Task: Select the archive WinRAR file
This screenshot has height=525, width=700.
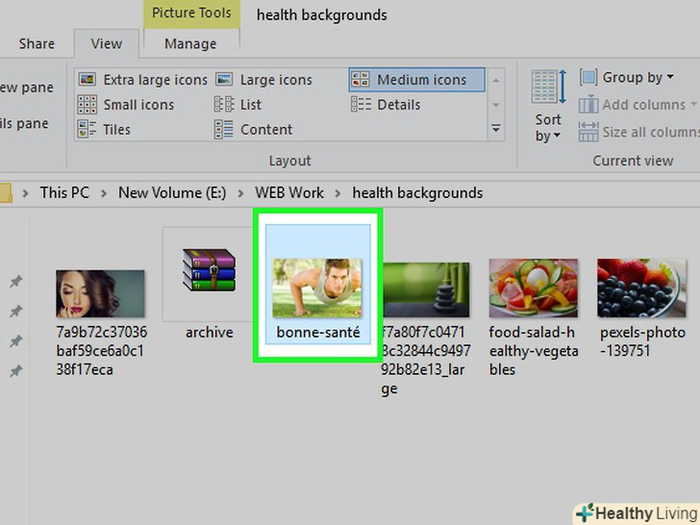Action: pos(209,270)
